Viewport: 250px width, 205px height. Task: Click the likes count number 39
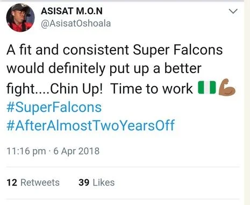click(x=84, y=182)
